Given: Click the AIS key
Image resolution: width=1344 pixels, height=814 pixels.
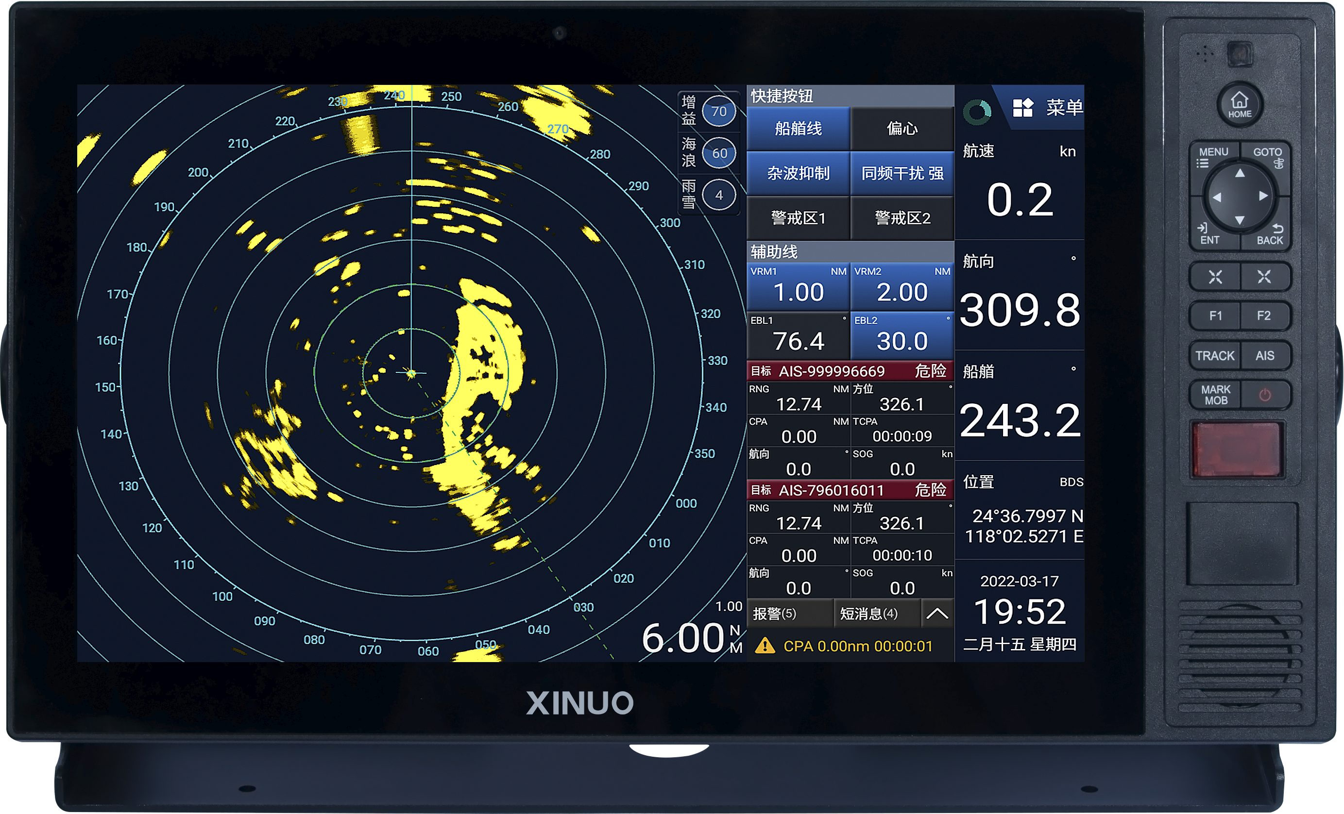Looking at the screenshot, I should (1264, 355).
